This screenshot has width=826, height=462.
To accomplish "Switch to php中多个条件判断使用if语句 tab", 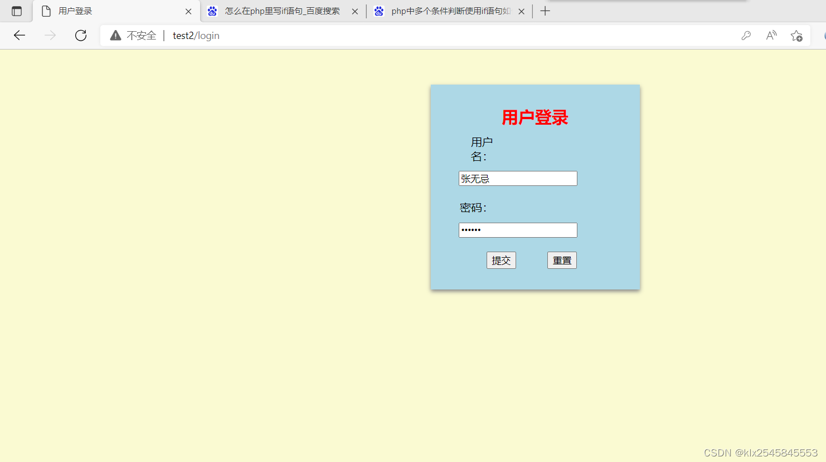I will (450, 11).
